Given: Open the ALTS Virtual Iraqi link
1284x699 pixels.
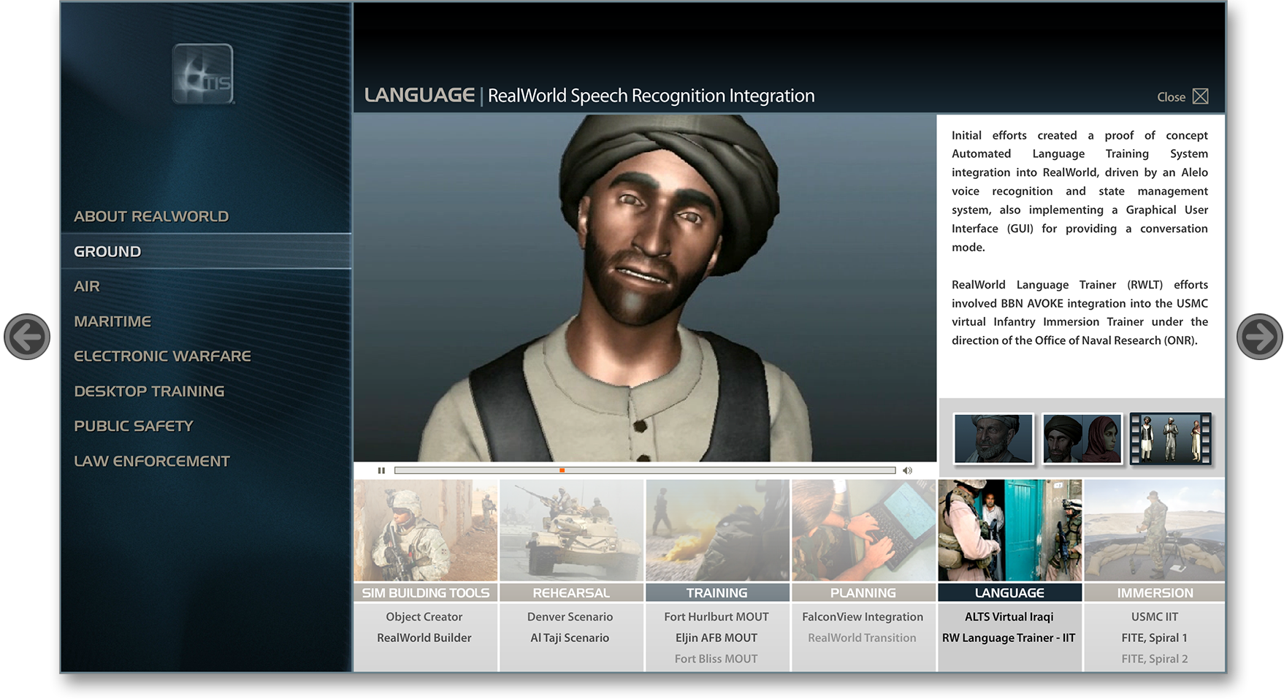Looking at the screenshot, I should 1009,616.
